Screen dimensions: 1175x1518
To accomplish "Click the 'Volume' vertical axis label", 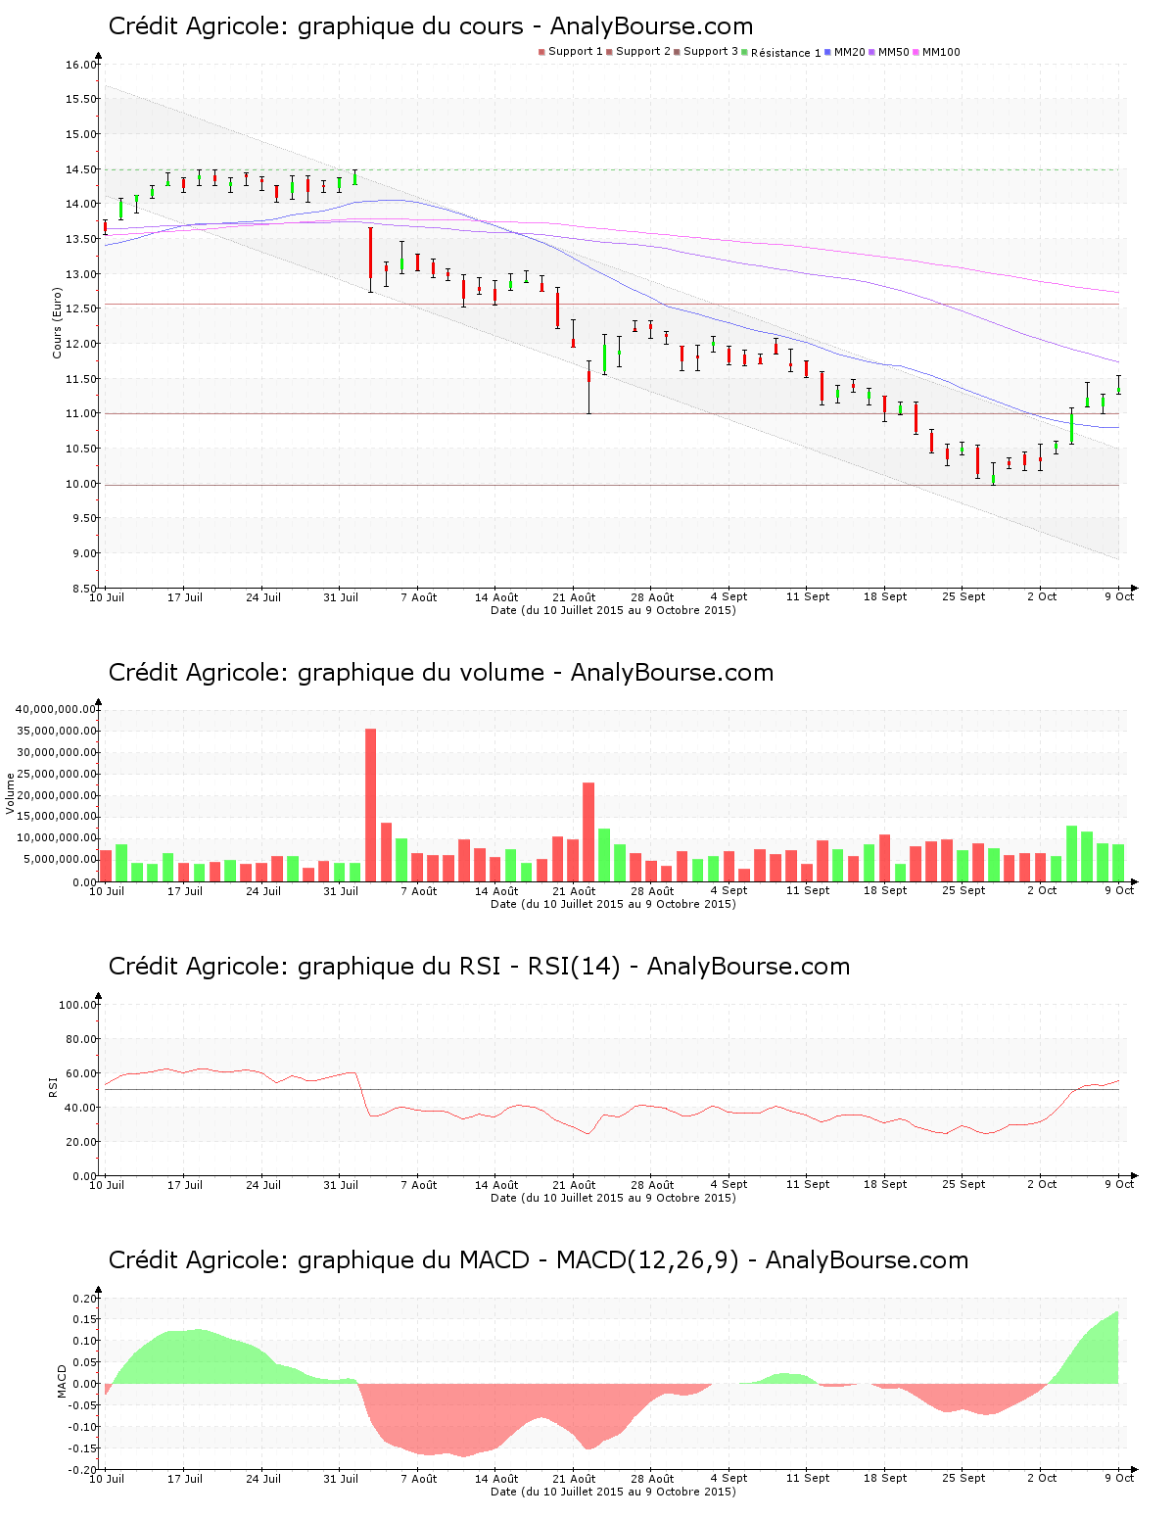I will (11, 793).
